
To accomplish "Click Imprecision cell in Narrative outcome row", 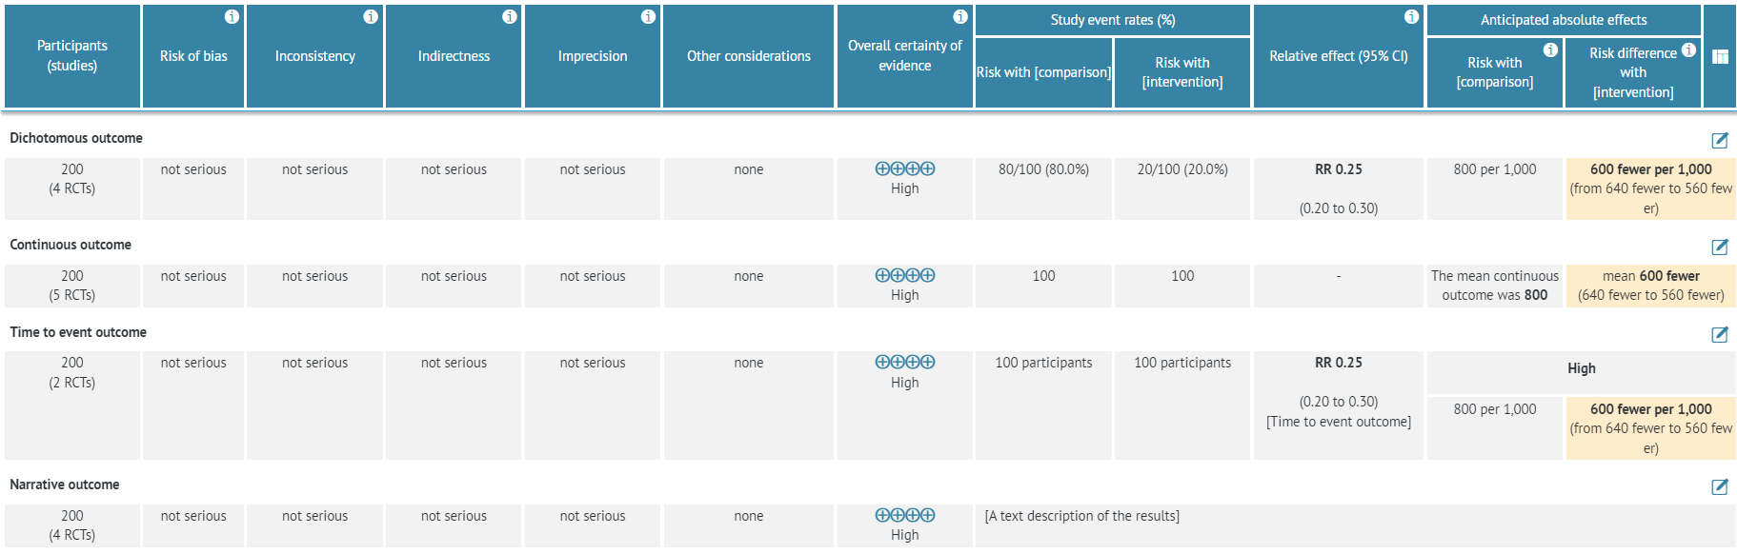I will pos(593,525).
